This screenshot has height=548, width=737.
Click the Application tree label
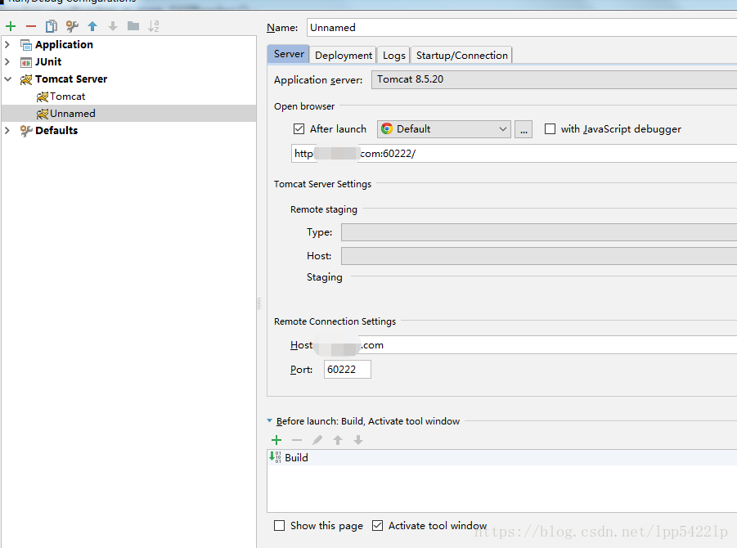click(x=64, y=45)
